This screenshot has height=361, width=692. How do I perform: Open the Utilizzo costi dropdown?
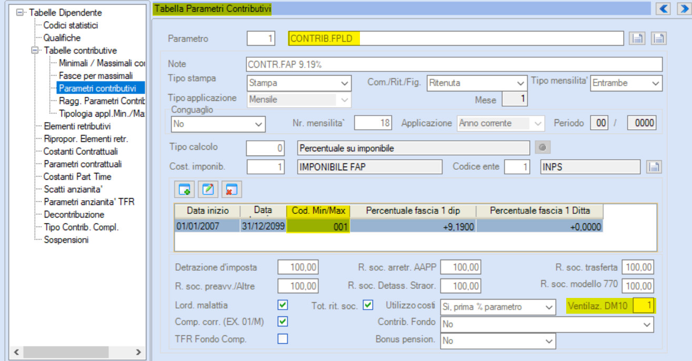[549, 306]
